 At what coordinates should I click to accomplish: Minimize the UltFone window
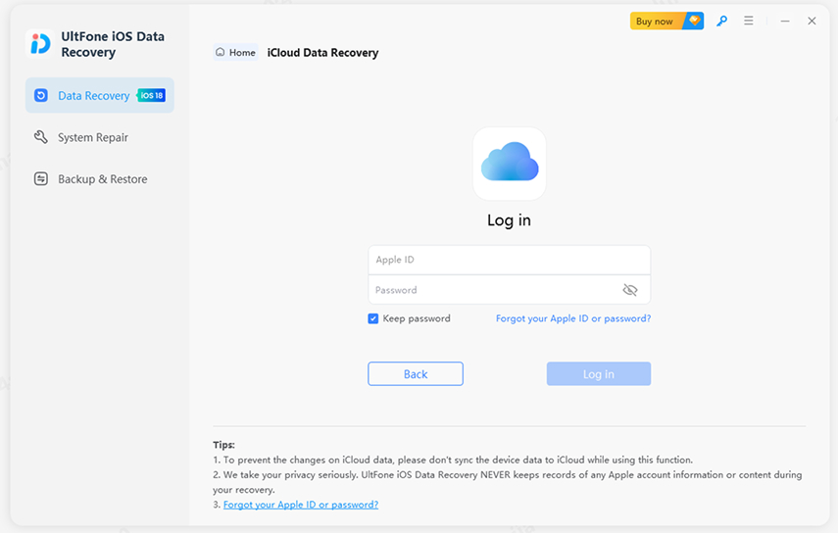(784, 21)
